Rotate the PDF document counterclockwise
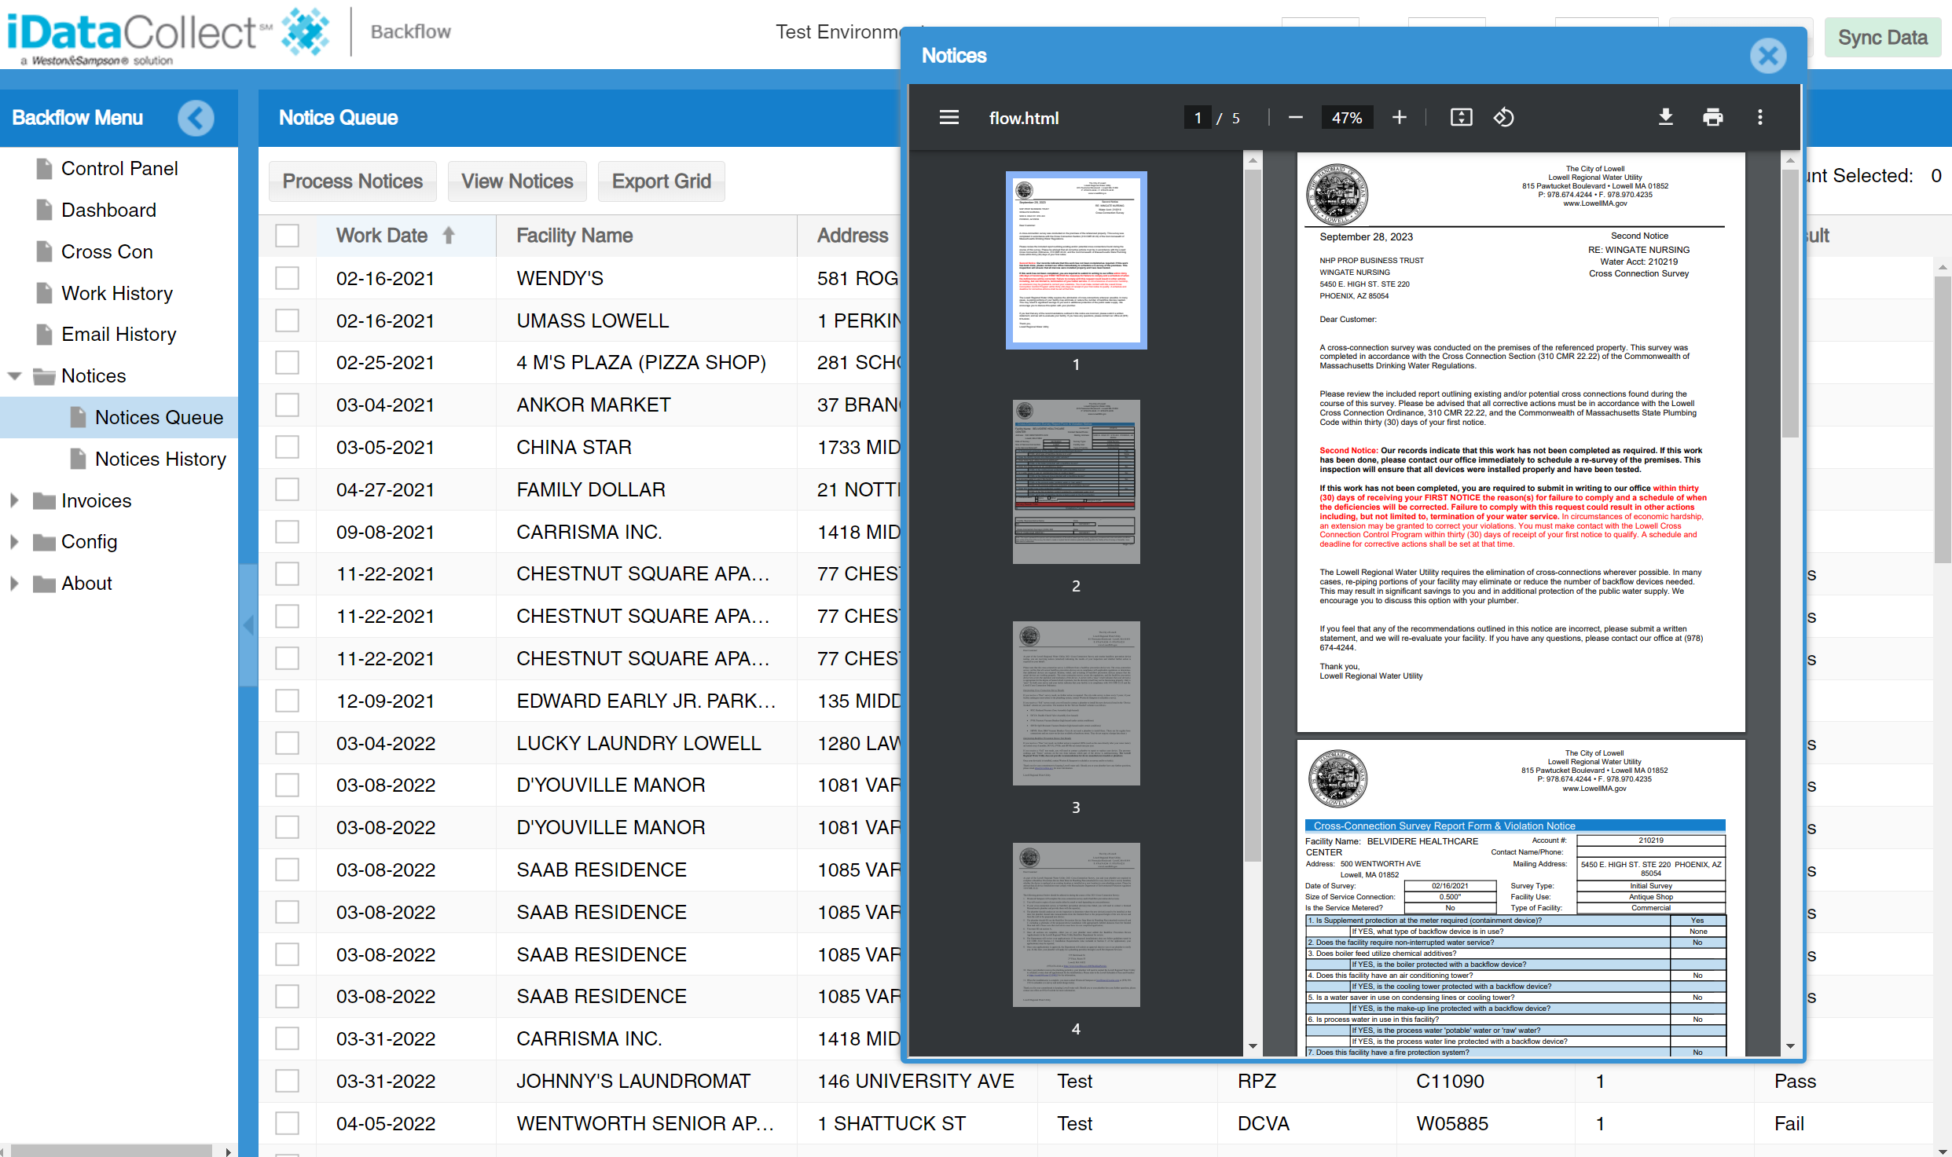This screenshot has height=1157, width=1952. point(1503,118)
